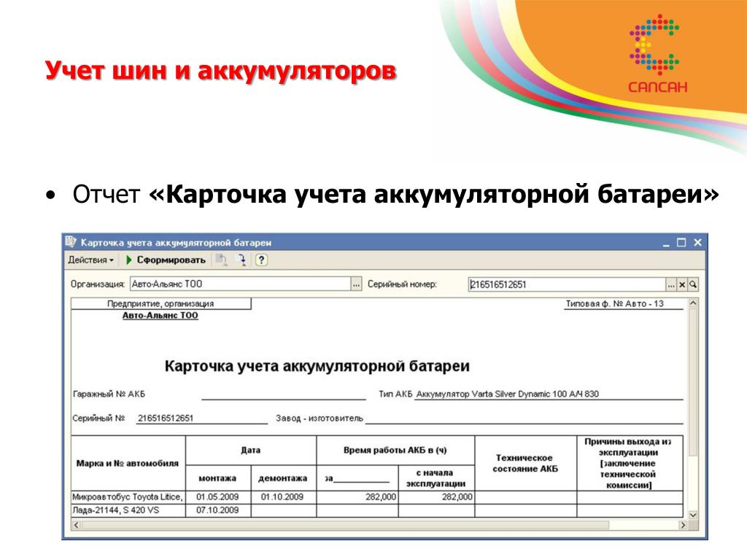This screenshot has height=560, width=747.
Task: Maximize the Карточка учета window
Action: [681, 243]
